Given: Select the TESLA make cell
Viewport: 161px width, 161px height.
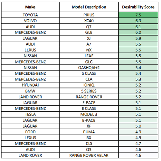Looking at the screenshot, I should tap(30, 114).
